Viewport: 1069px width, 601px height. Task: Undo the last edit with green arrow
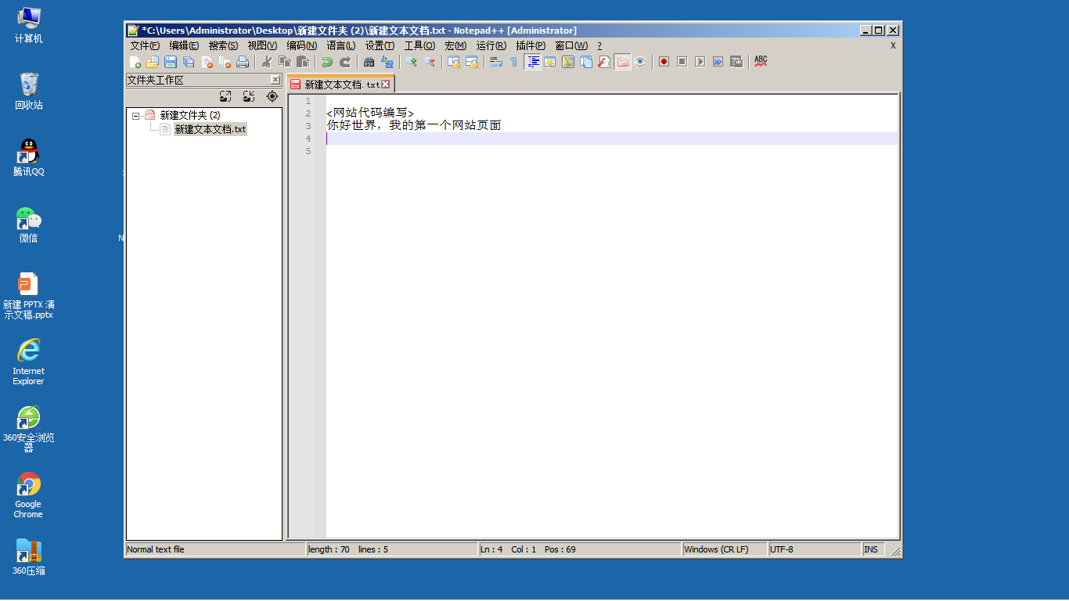327,62
